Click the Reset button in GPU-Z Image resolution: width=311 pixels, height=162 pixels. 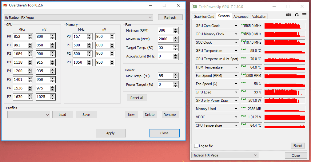297,145
